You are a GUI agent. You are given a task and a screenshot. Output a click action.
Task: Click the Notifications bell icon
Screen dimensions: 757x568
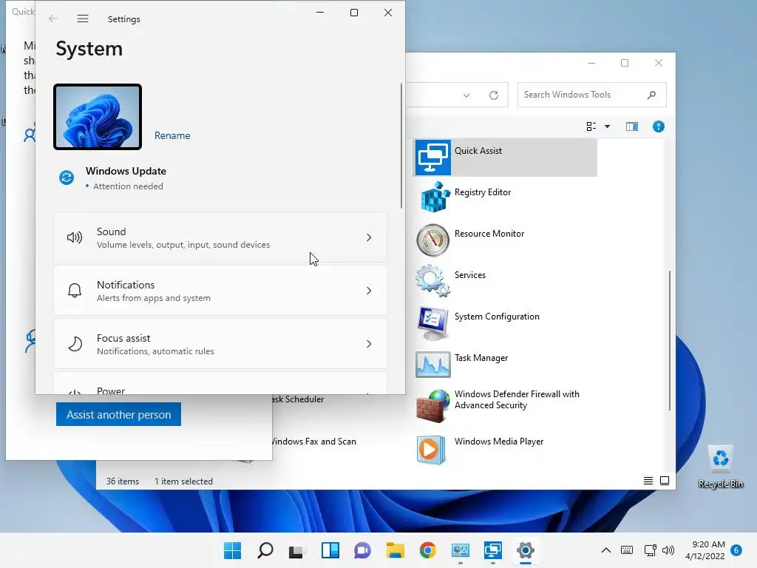[75, 291]
